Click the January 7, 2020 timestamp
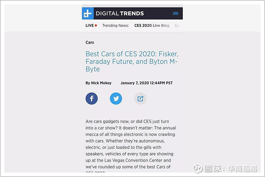 (x=146, y=83)
